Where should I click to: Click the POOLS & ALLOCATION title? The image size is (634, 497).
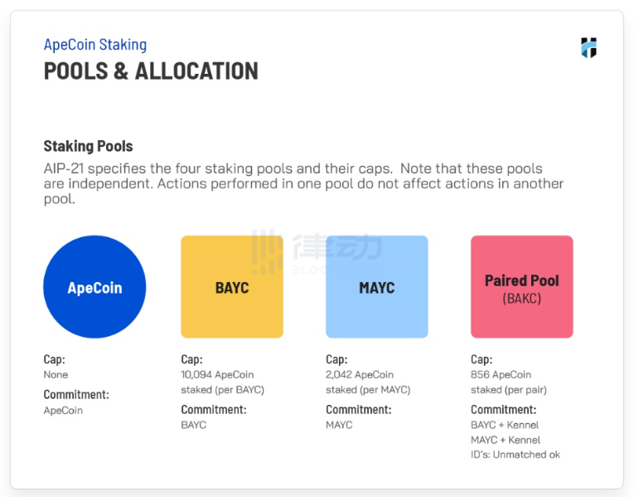151,71
